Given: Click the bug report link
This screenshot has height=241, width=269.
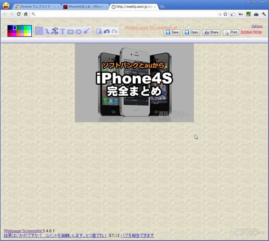Looking at the screenshot, I should pyautogui.click(x=137, y=235).
